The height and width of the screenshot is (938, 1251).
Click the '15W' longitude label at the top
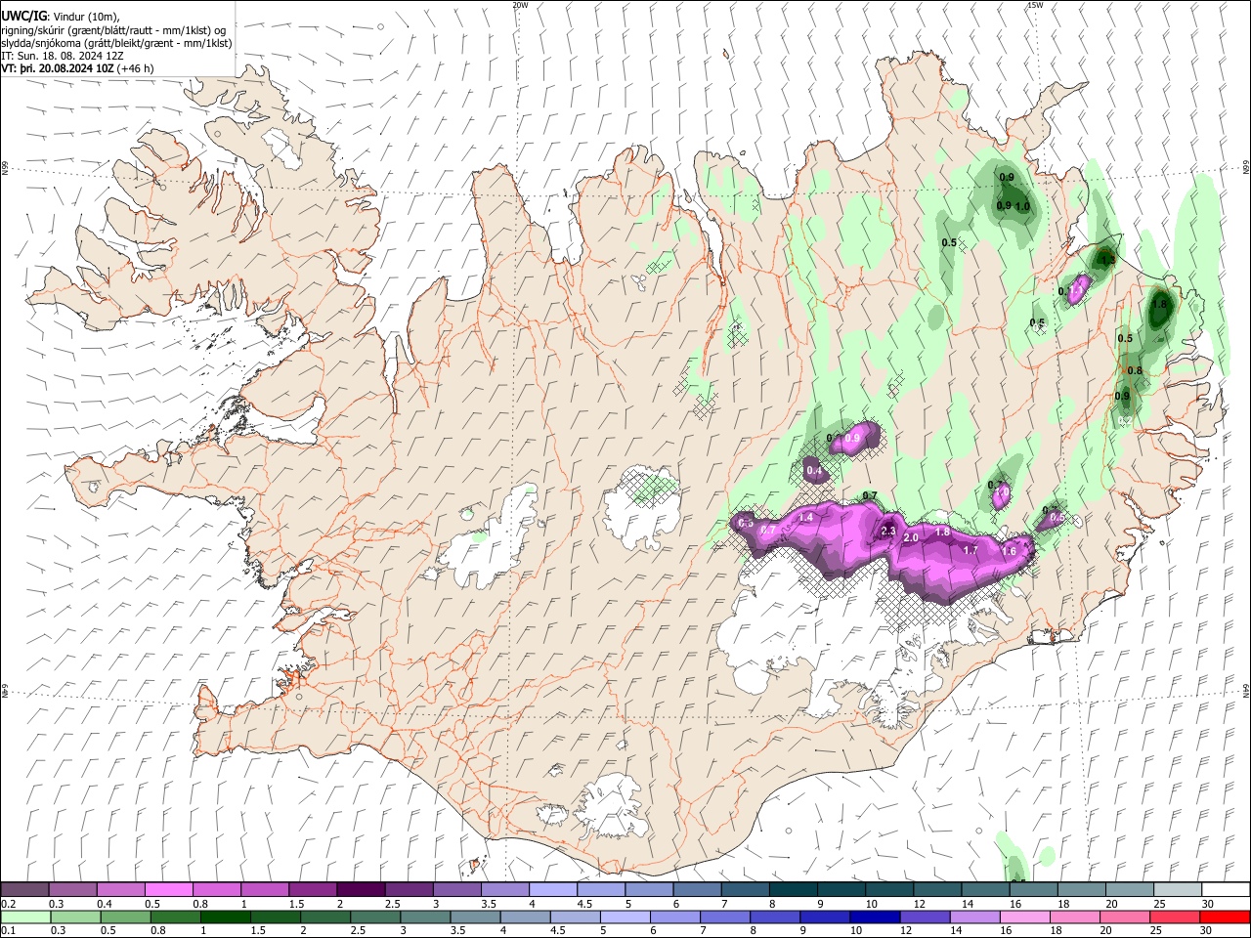(x=1035, y=5)
